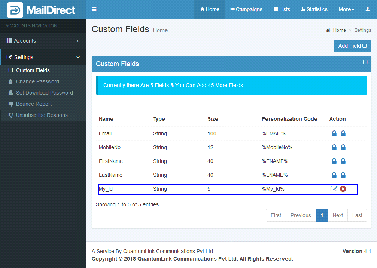Go to Campaigns in top navigation
The height and width of the screenshot is (268, 377).
click(x=246, y=9)
